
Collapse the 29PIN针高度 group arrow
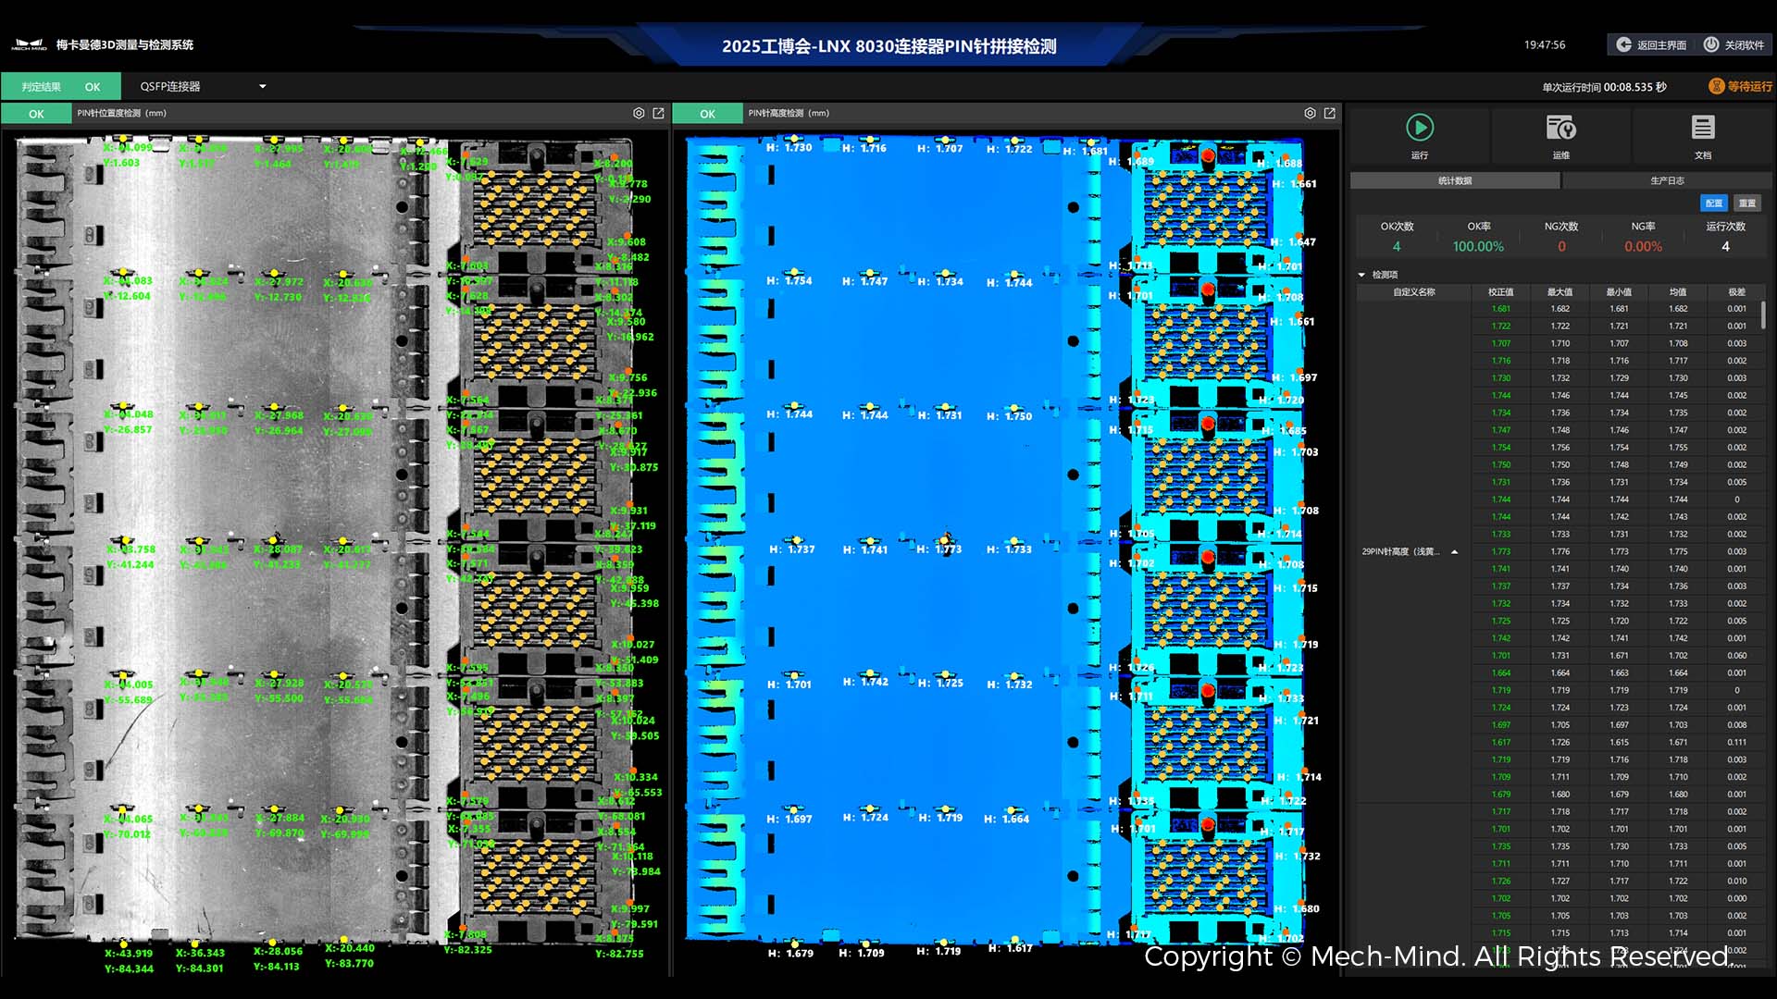tap(1455, 551)
